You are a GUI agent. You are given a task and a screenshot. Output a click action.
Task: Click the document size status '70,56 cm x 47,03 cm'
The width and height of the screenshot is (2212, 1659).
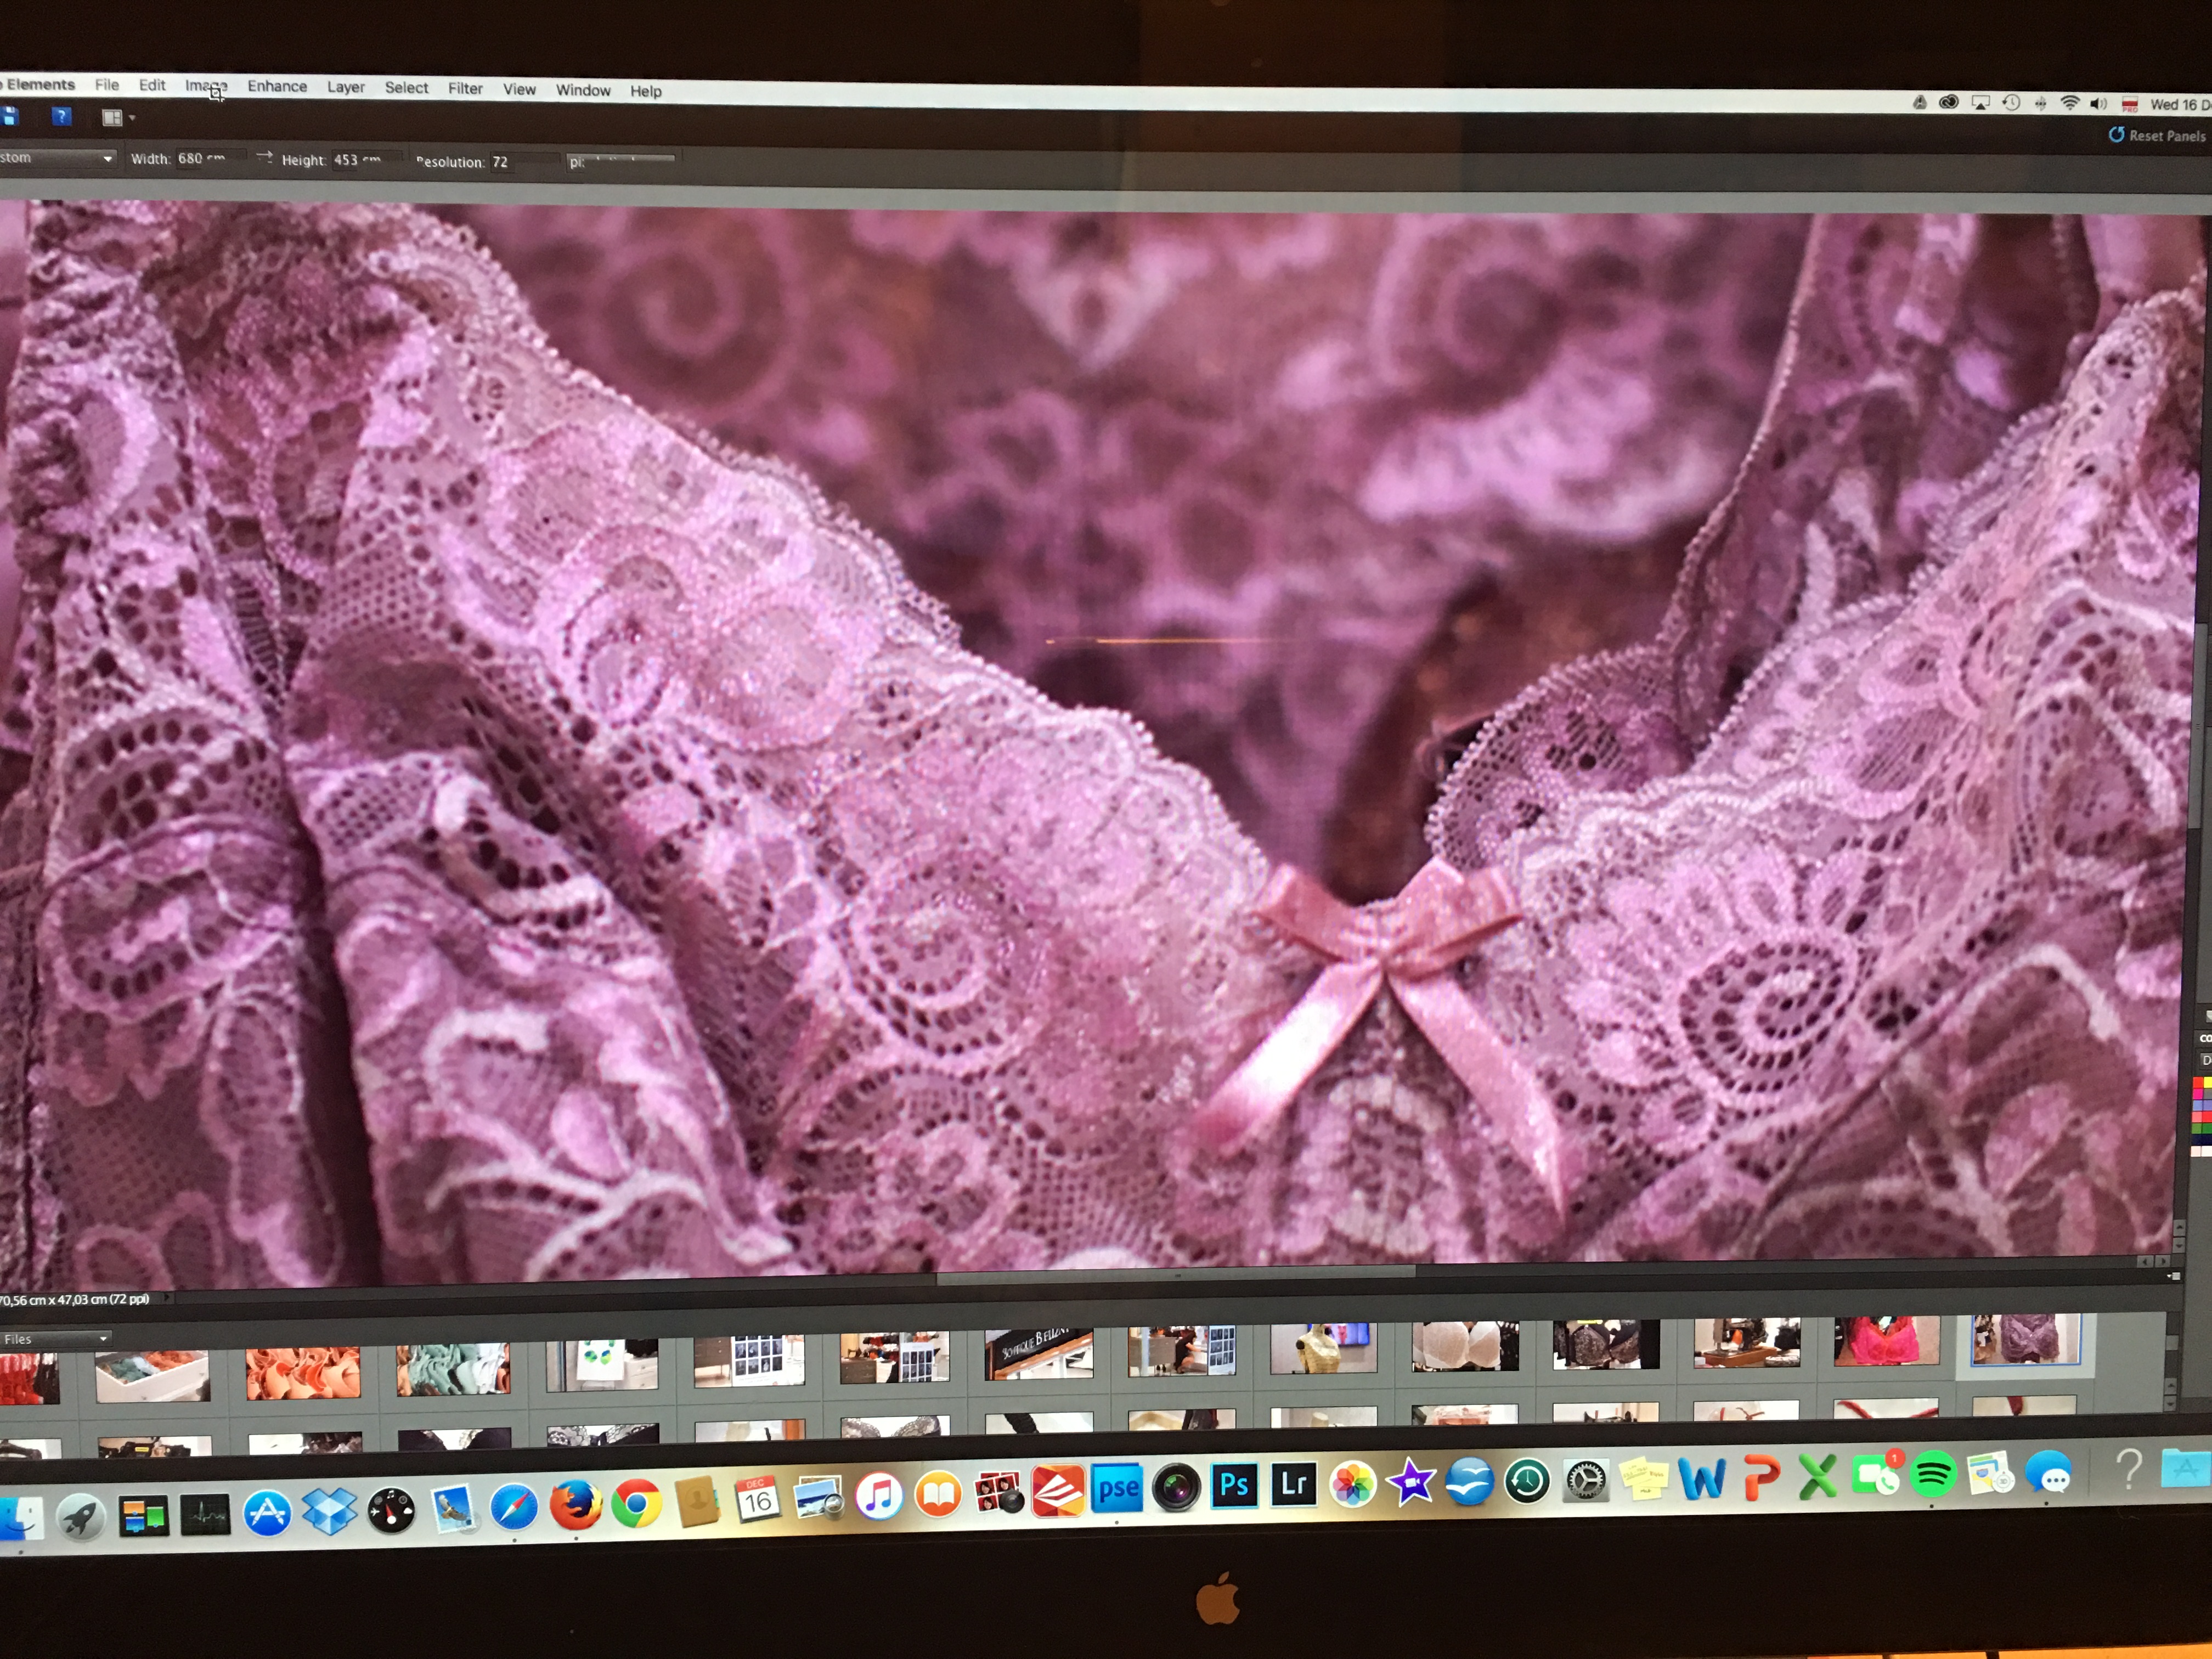click(x=74, y=1299)
